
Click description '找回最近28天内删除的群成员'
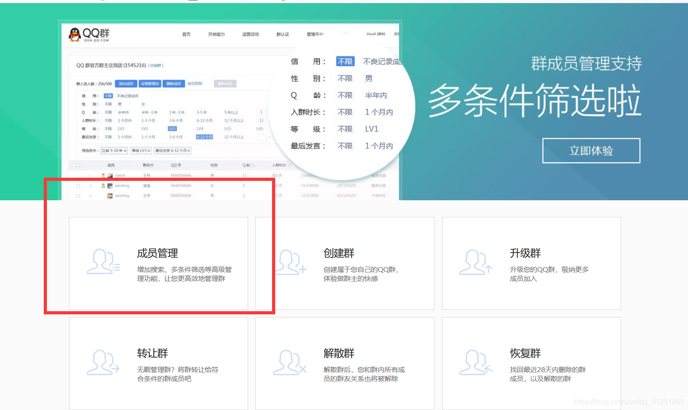548,374
